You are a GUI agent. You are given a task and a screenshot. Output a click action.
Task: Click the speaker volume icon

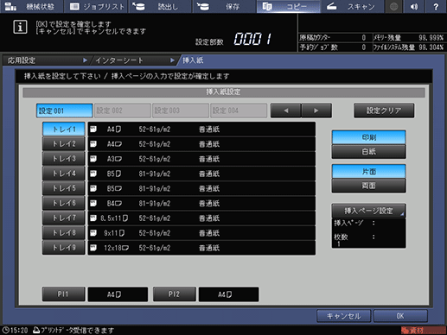pyautogui.click(x=414, y=6)
